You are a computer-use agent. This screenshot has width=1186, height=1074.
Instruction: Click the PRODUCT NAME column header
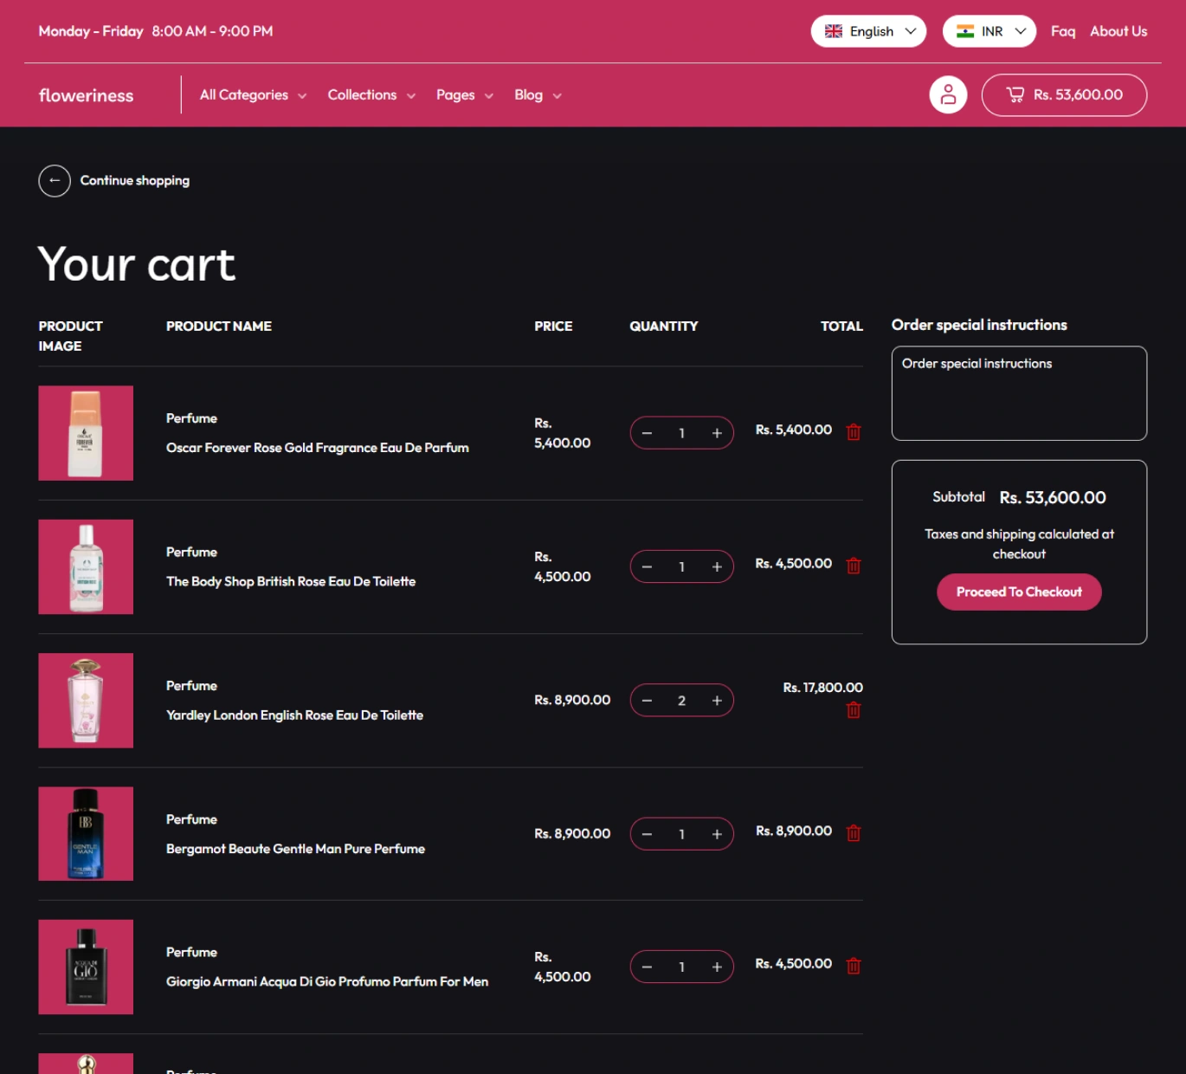pyautogui.click(x=219, y=326)
